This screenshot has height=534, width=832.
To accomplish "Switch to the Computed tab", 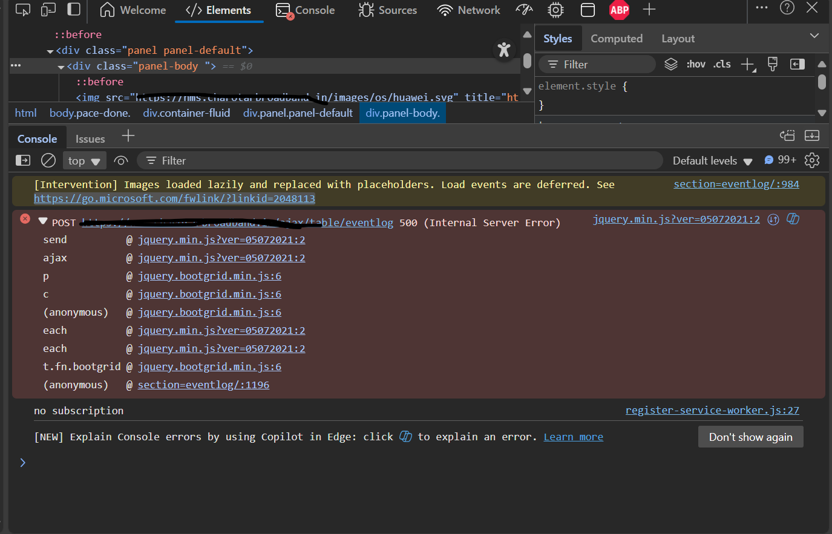I will 617,38.
